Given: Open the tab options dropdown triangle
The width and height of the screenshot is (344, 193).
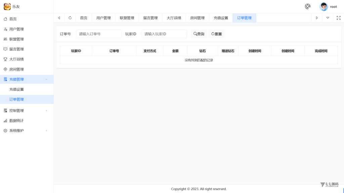Looking at the screenshot, I should tap(328, 18).
